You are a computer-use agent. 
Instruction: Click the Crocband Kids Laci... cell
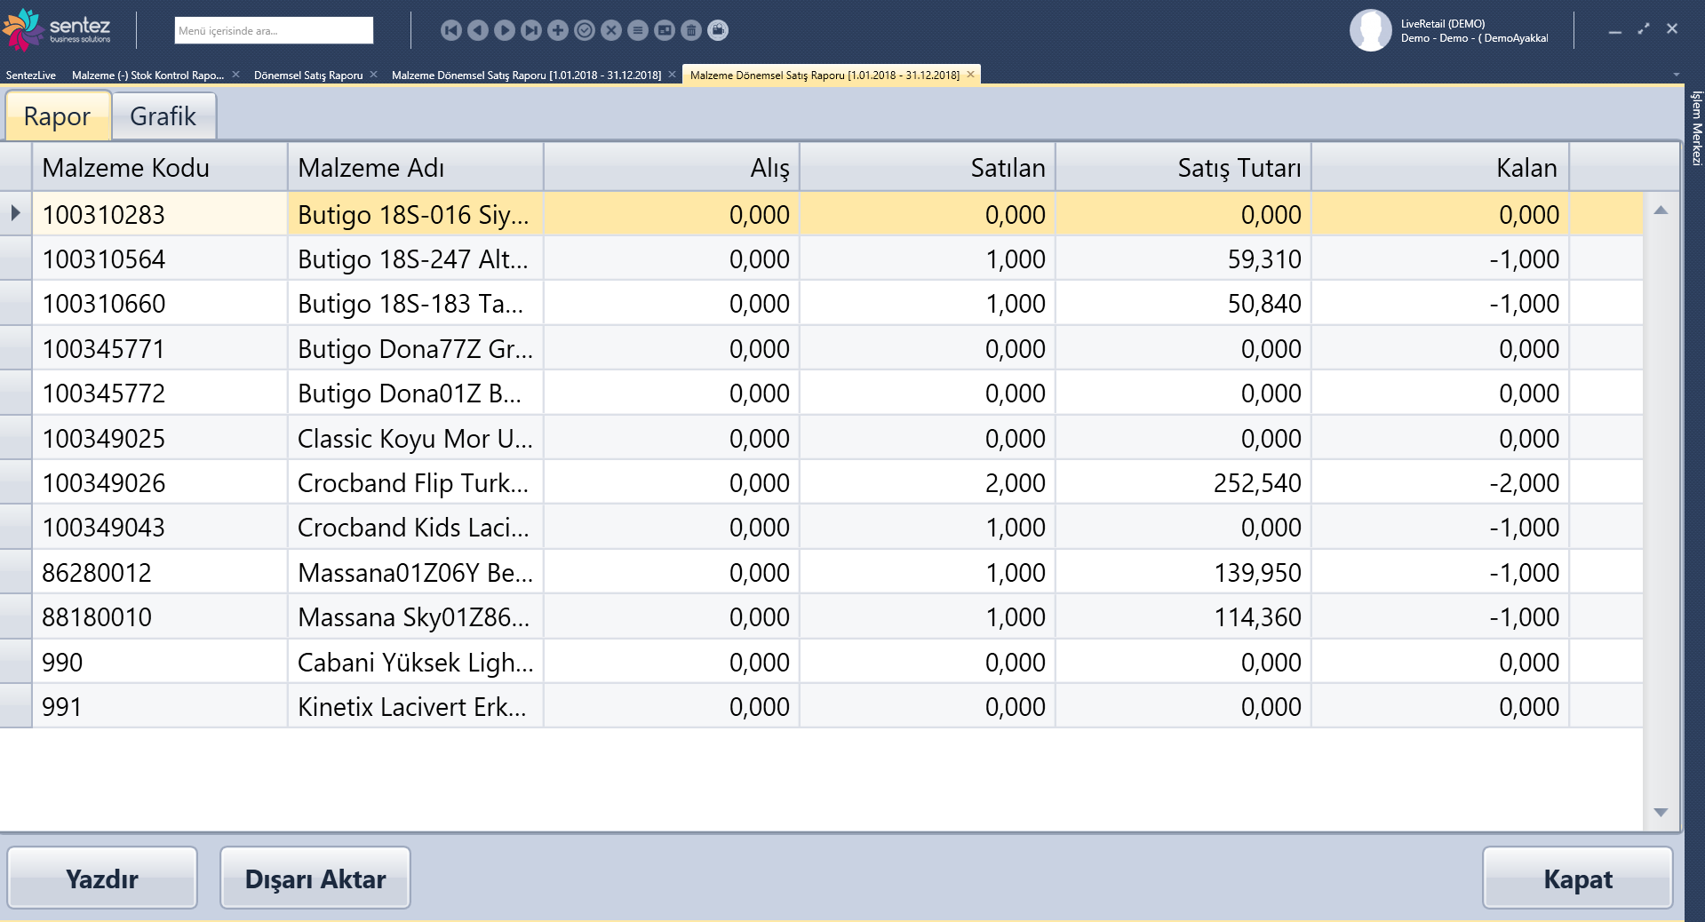tap(416, 527)
